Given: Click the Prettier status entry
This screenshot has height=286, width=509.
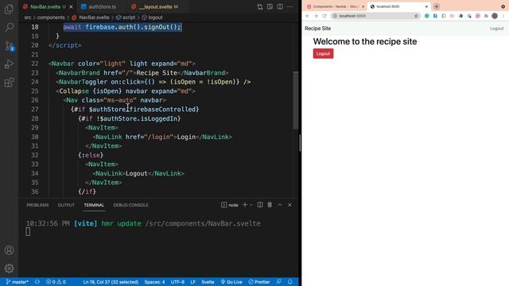Looking at the screenshot, I should [x=259, y=282].
